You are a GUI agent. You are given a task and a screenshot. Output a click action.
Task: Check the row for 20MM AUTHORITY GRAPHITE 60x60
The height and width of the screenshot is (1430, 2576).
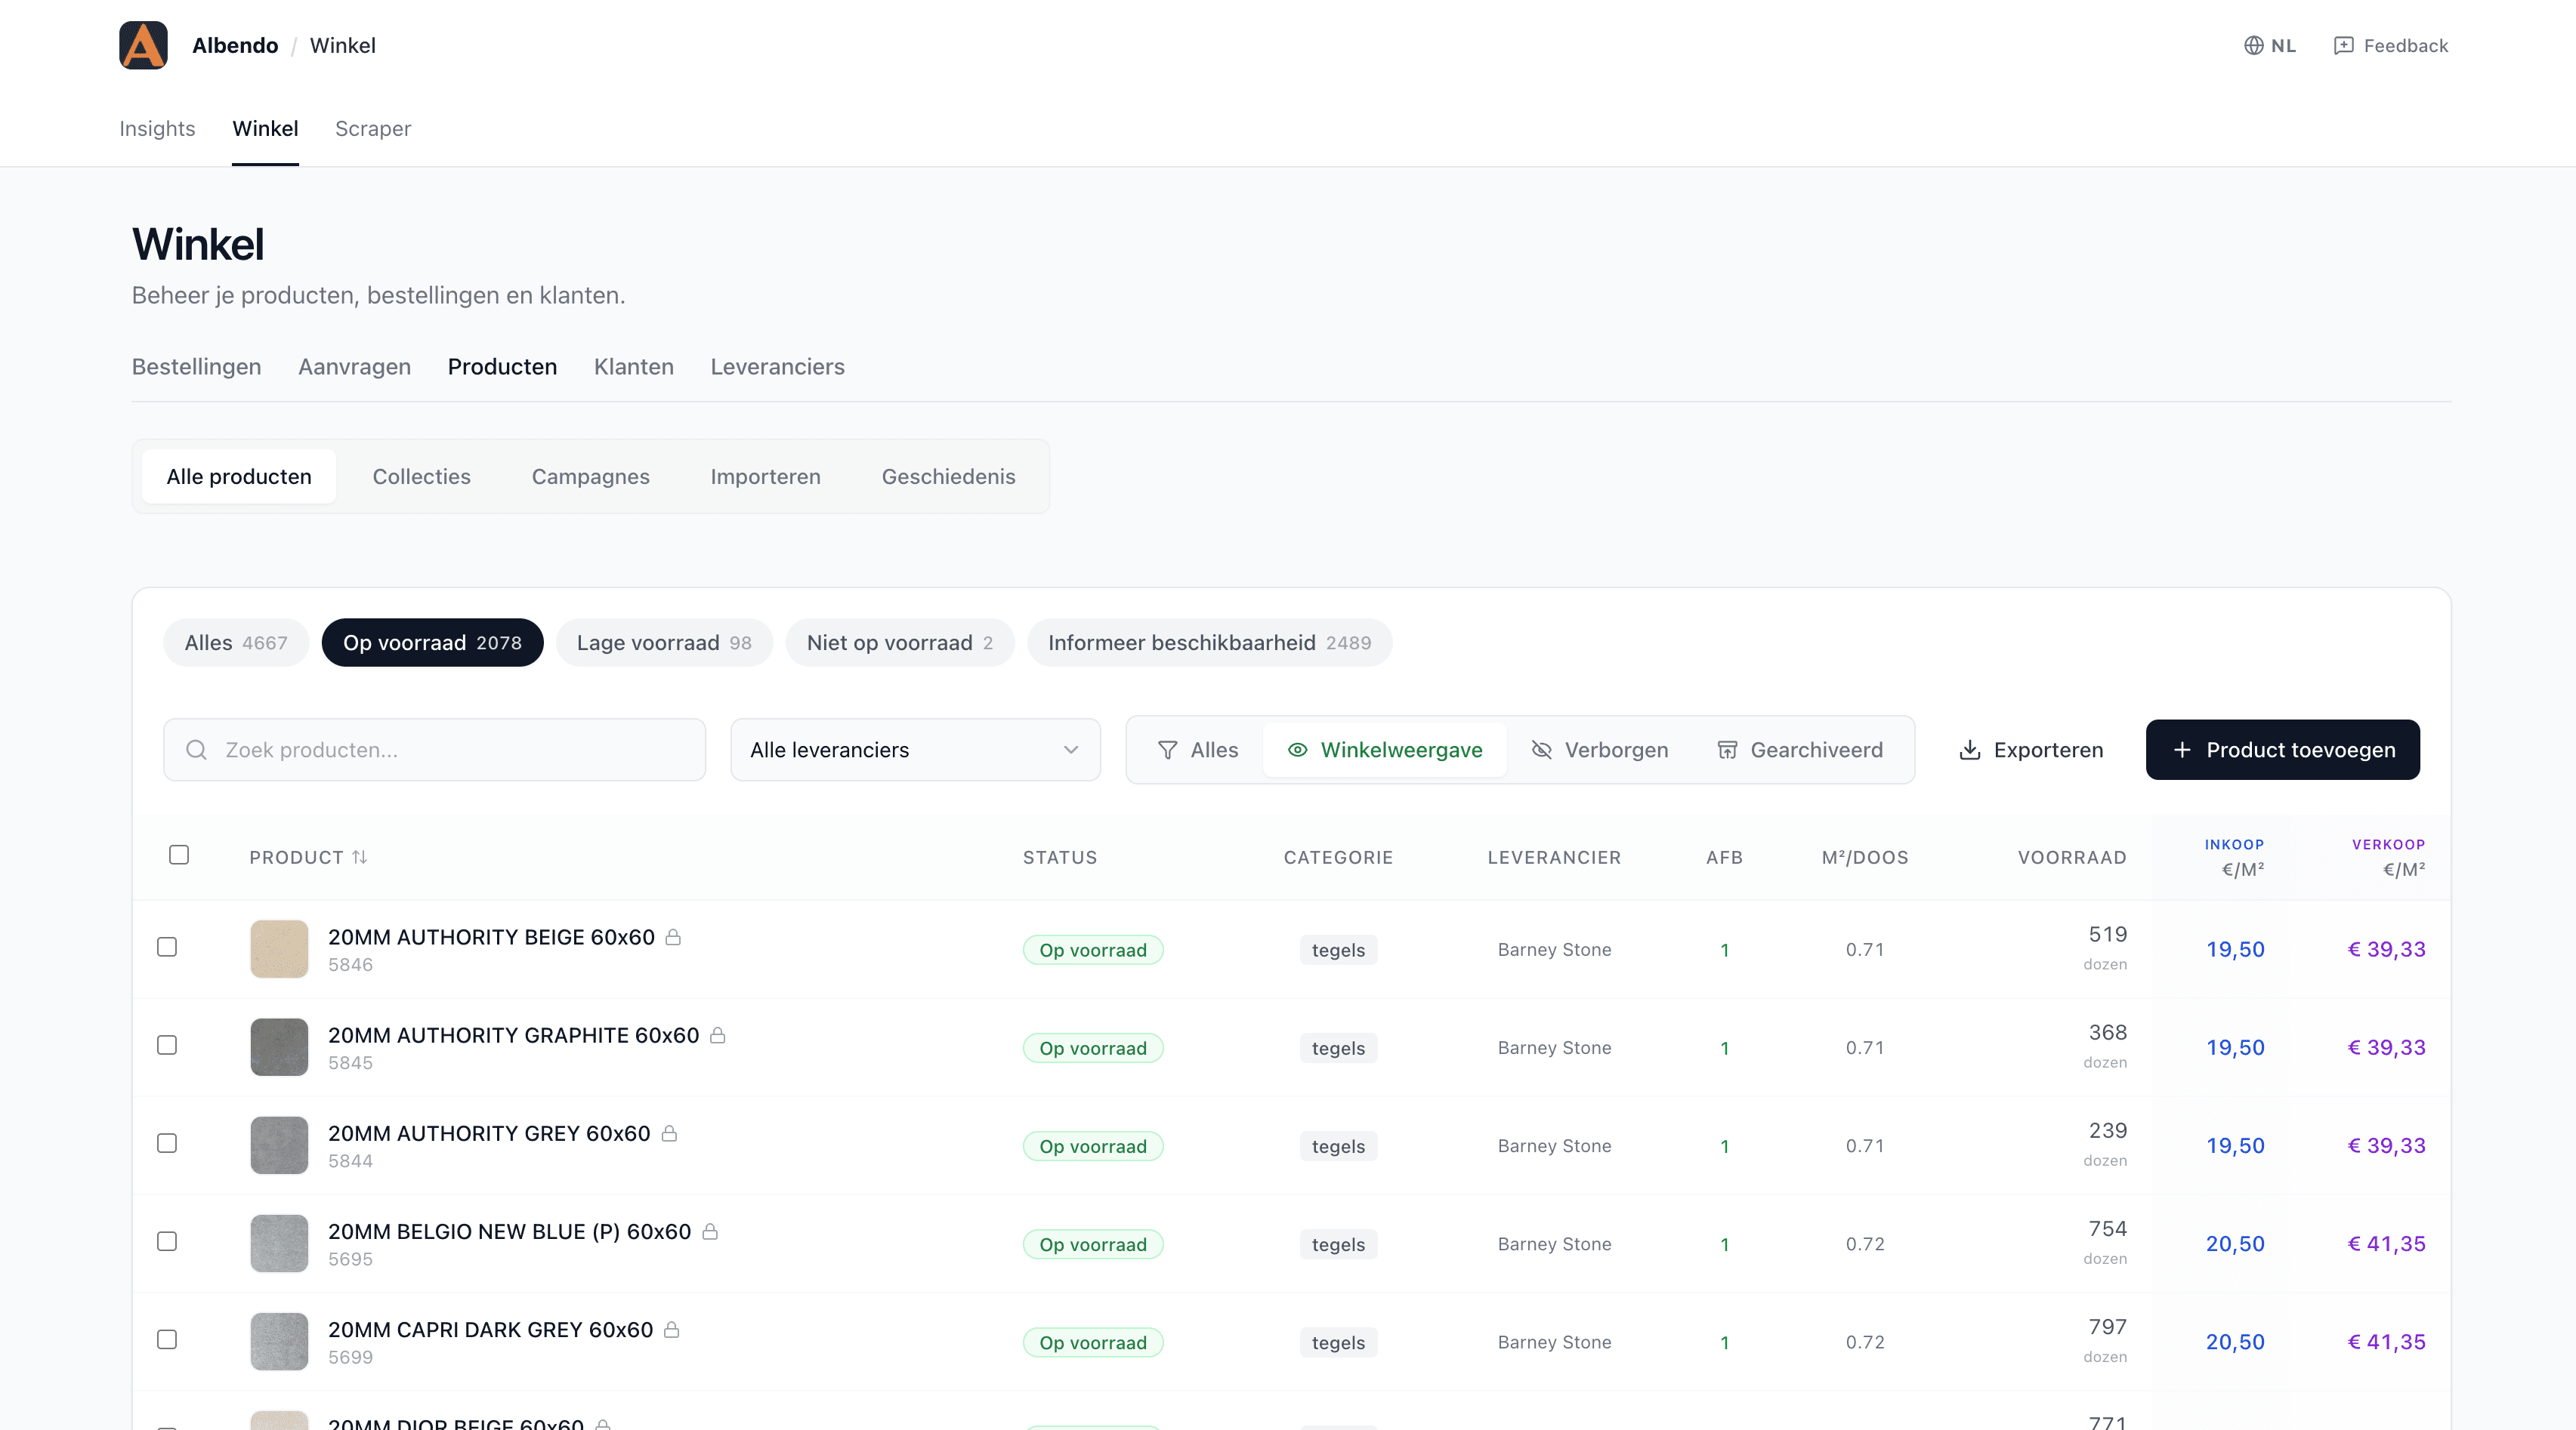point(167,1045)
